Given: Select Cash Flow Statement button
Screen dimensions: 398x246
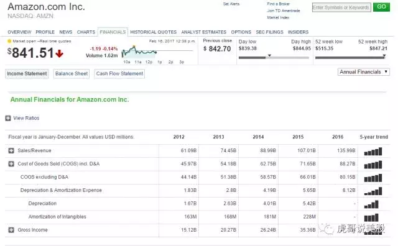Looking at the screenshot, I should click(119, 74).
